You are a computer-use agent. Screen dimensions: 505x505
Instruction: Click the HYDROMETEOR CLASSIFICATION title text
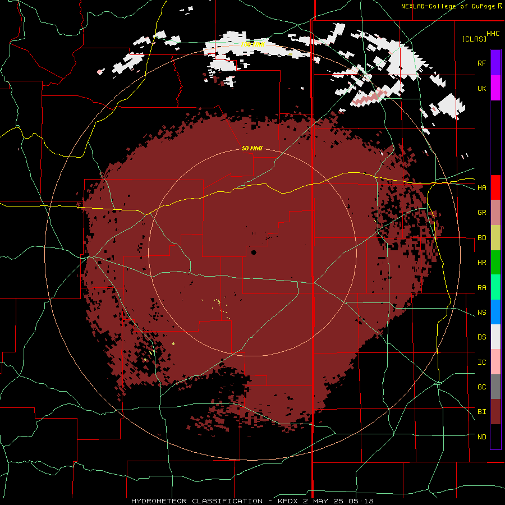[x=197, y=501]
